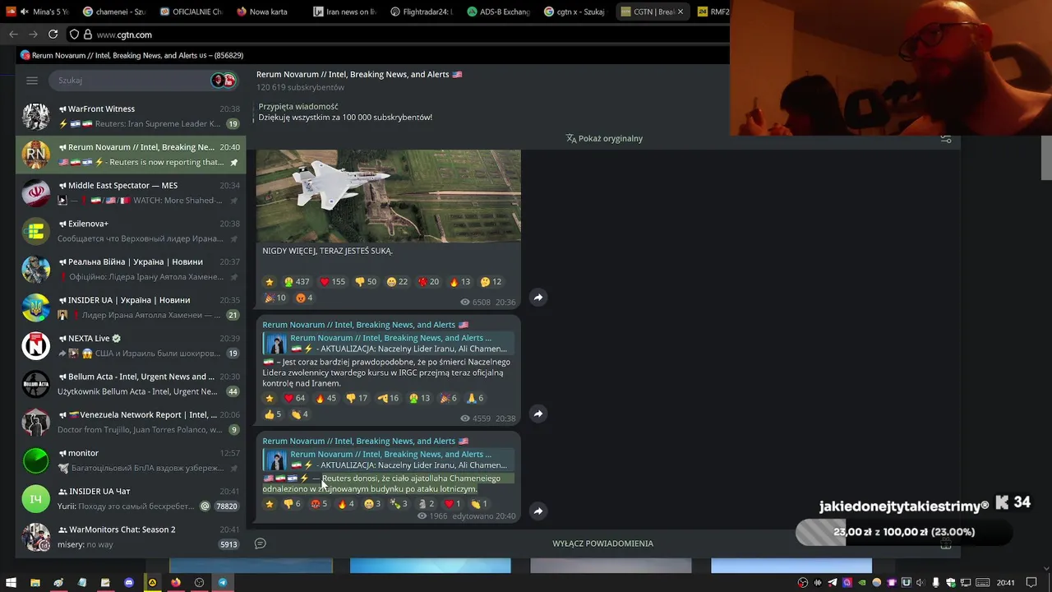Click WYŁĄCZ POWIADOMIENIA button
The height and width of the screenshot is (592, 1052).
tap(602, 543)
